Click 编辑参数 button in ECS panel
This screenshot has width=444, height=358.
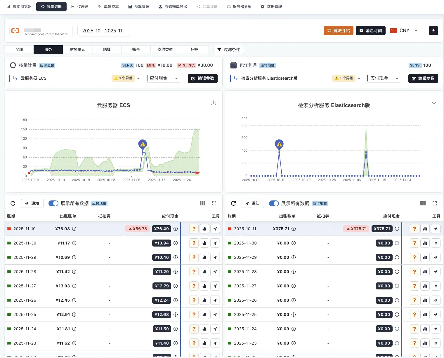(202, 78)
